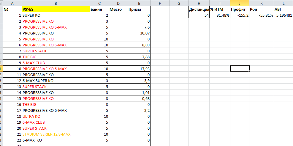Screen dimensions: 293x146
Task: Select column A header
Action: 12,3
